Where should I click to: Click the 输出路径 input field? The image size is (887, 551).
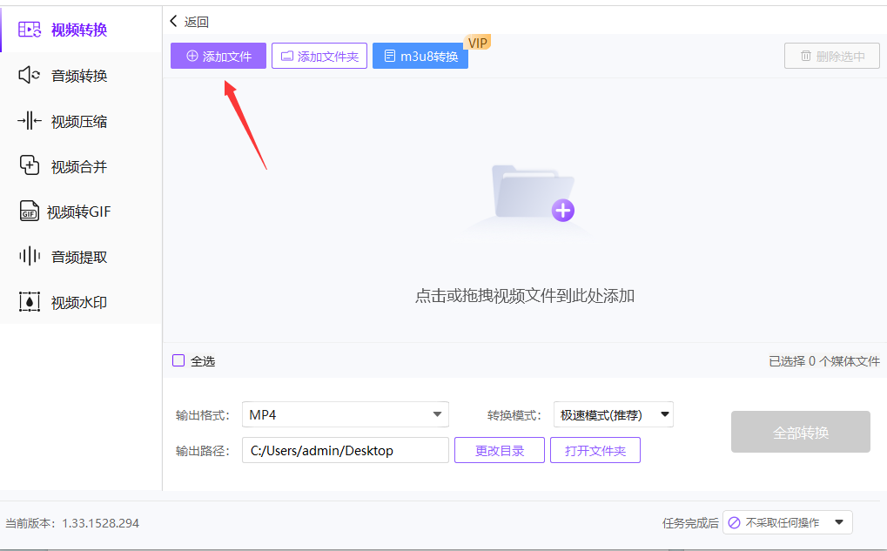click(346, 450)
